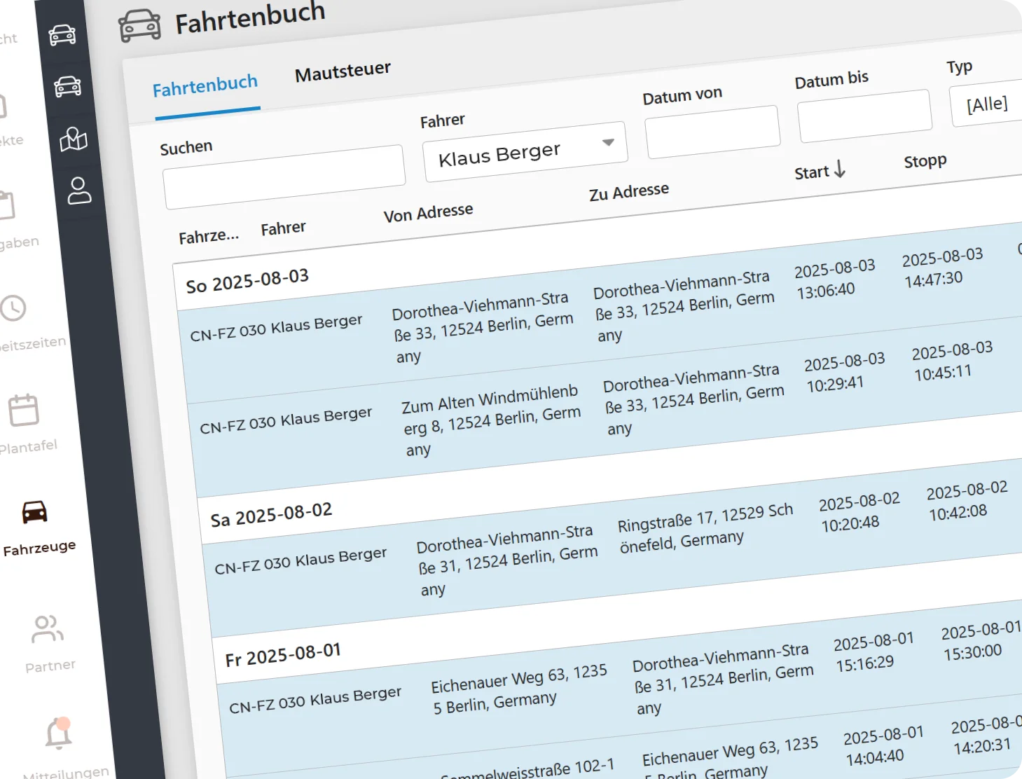
Task: Click Eichenauer Weg 63 from-address on 2025-08-01
Action: click(x=519, y=688)
